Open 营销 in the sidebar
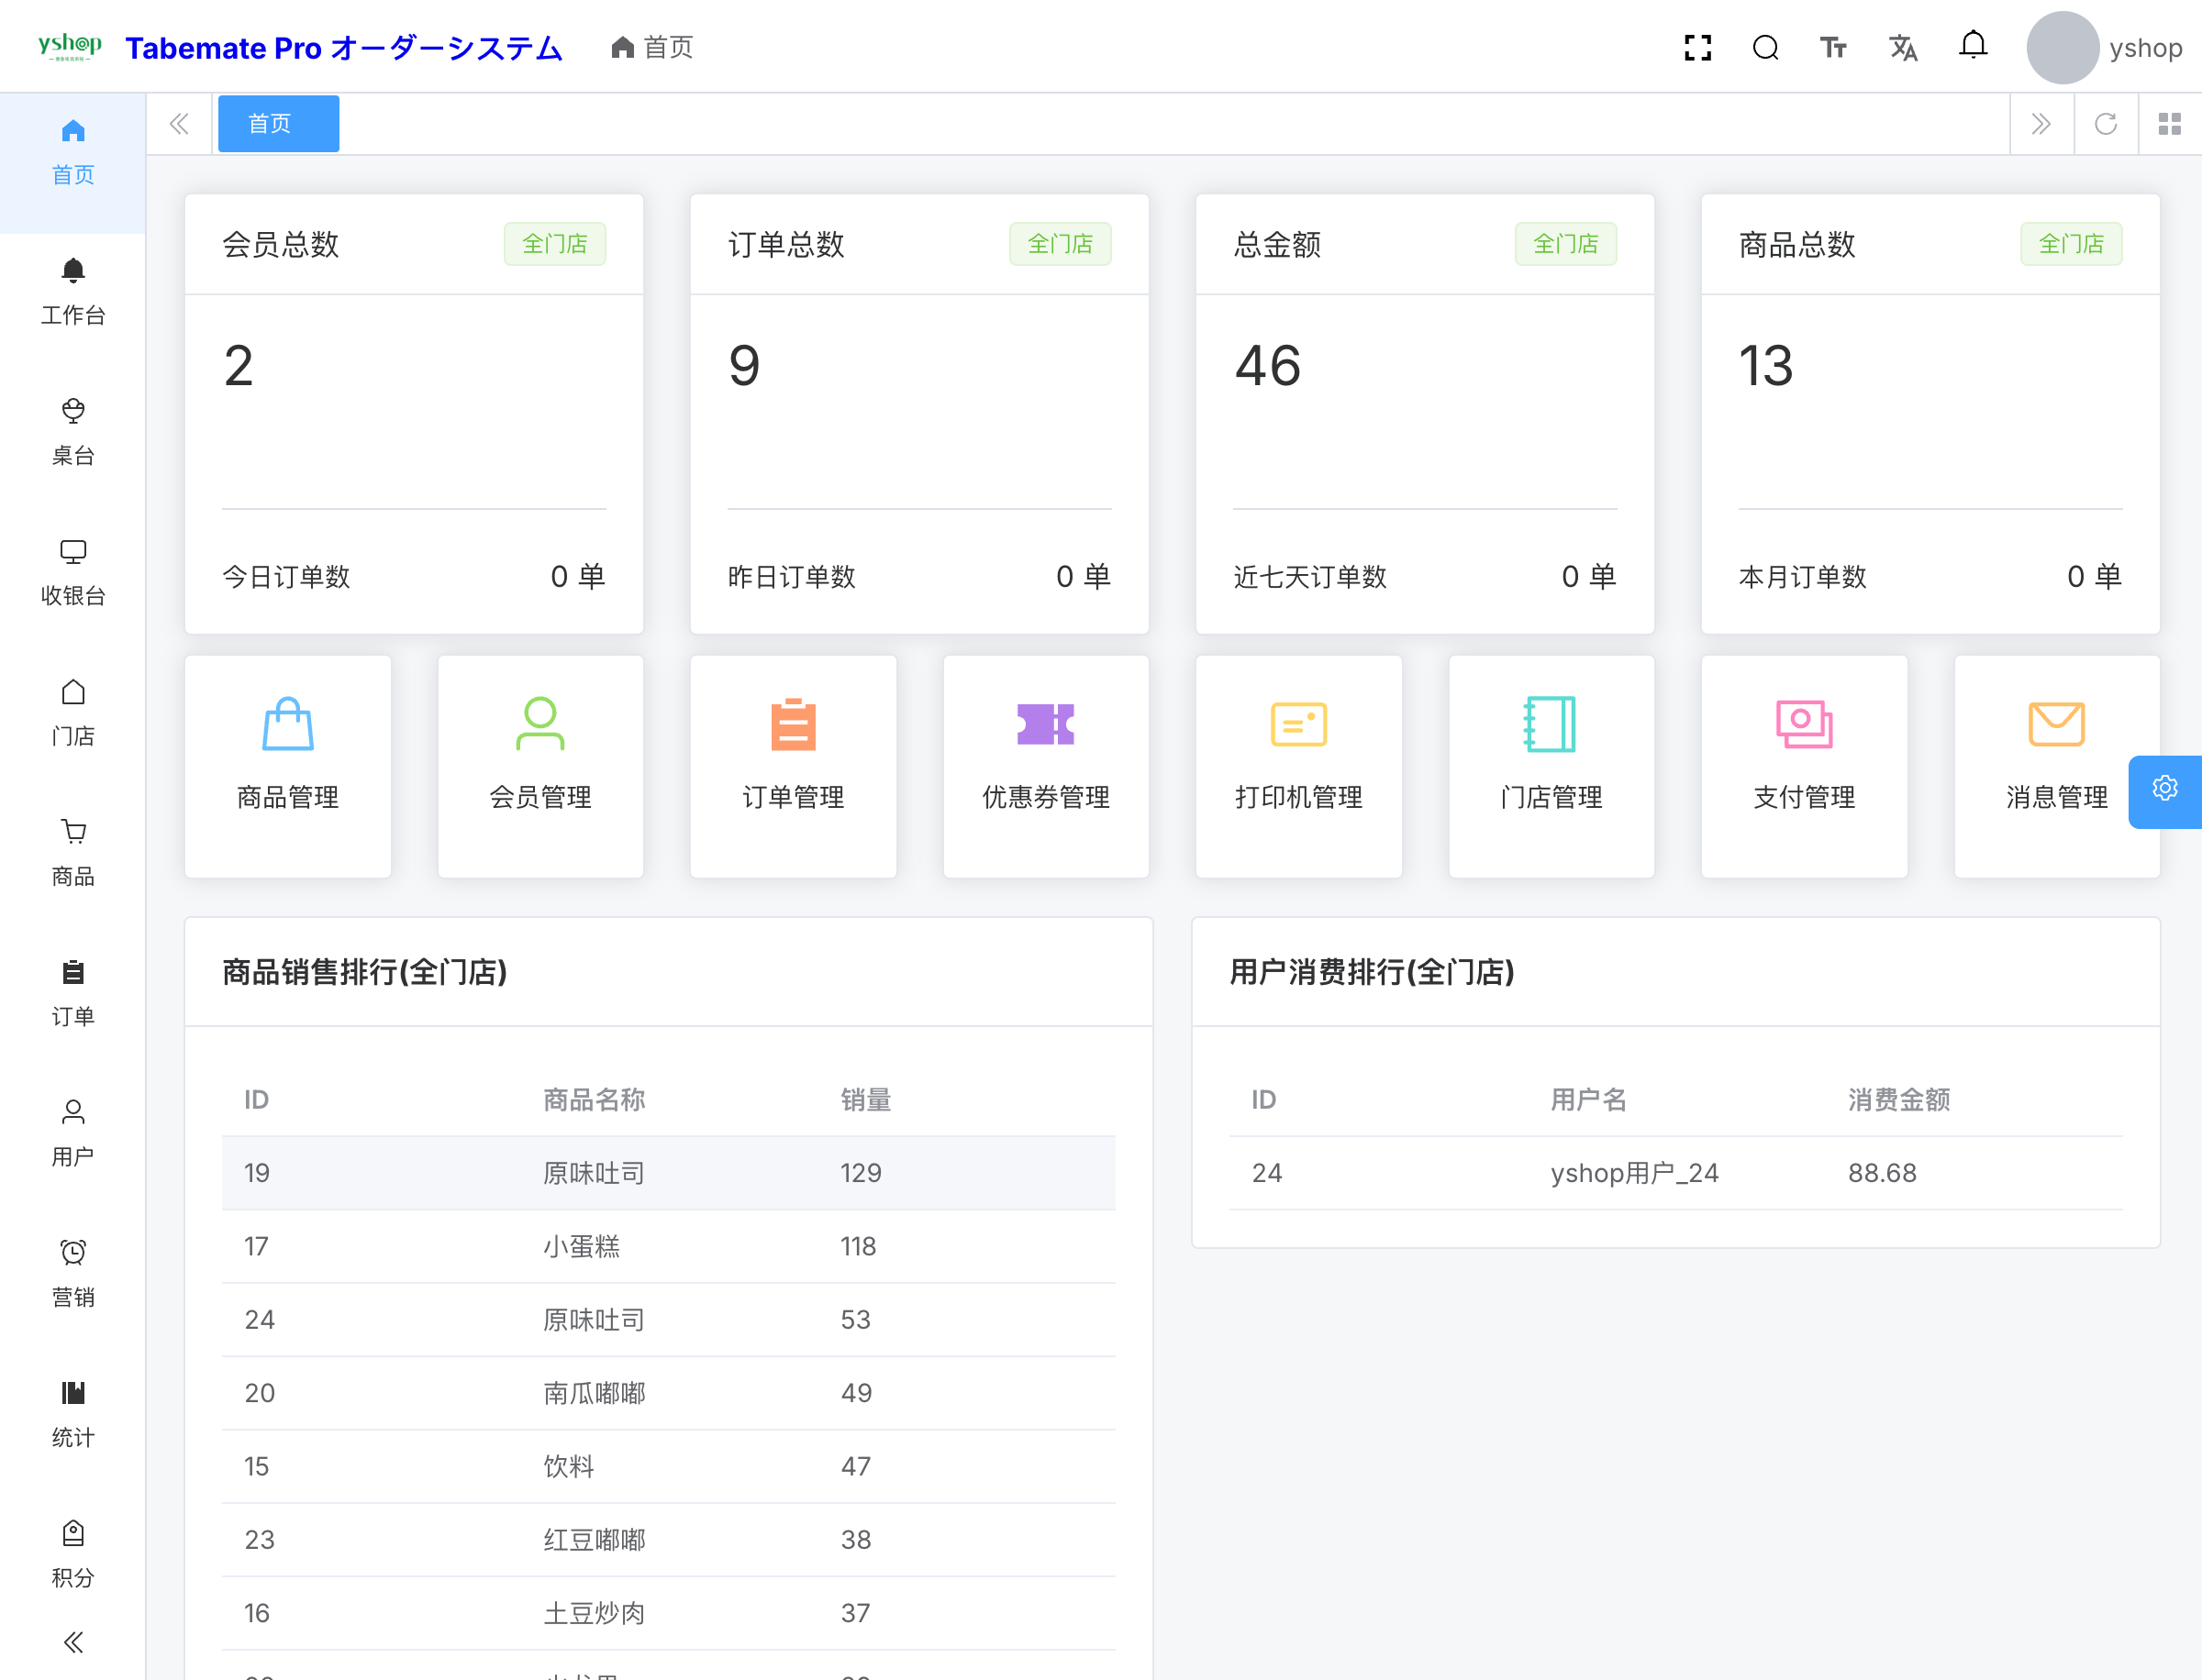The width and height of the screenshot is (2202, 1680). coord(73,1273)
